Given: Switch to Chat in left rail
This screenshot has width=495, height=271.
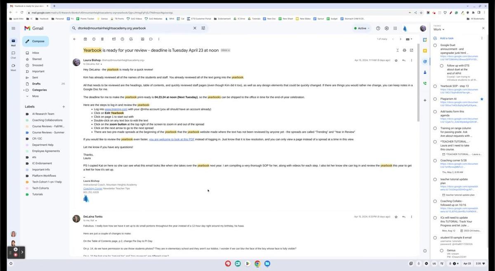Looking at the screenshot, I should tap(13, 55).
